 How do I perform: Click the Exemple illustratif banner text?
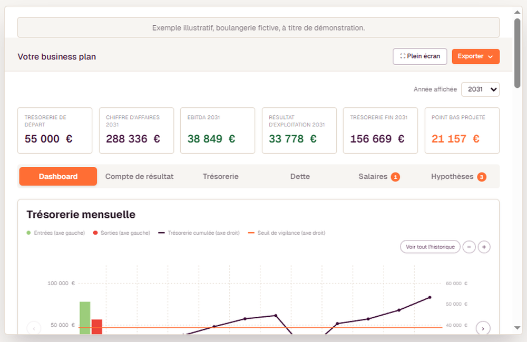pos(258,28)
